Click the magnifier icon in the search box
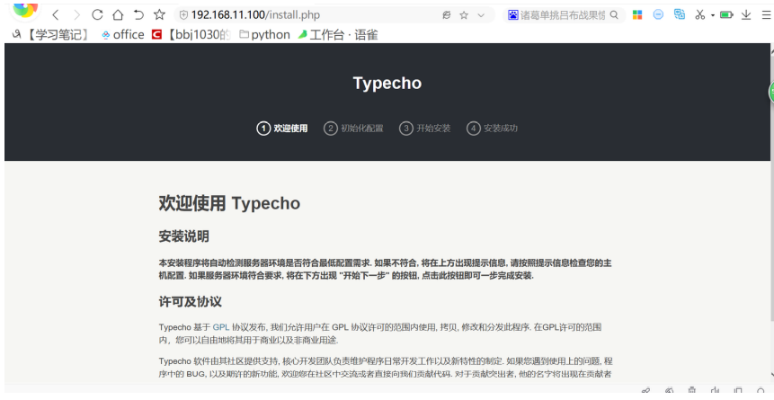This screenshot has height=400, width=774. (x=614, y=14)
